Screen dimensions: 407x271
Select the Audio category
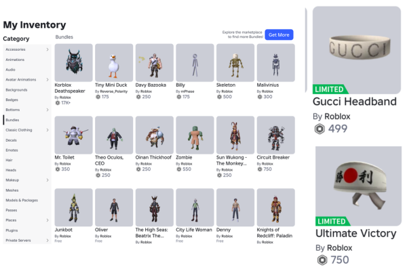click(10, 70)
